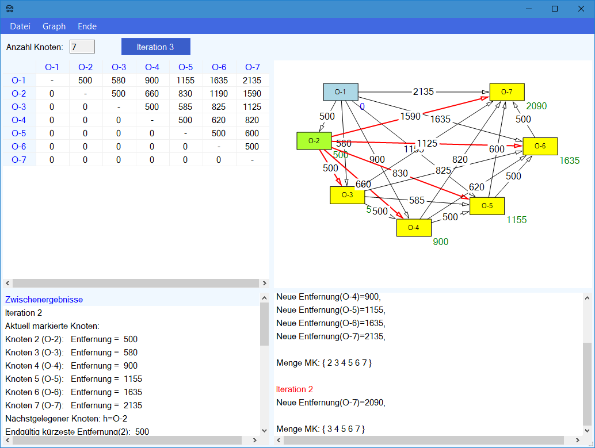Select the yellow O-7 node
595x448 pixels.
pyautogui.click(x=506, y=91)
